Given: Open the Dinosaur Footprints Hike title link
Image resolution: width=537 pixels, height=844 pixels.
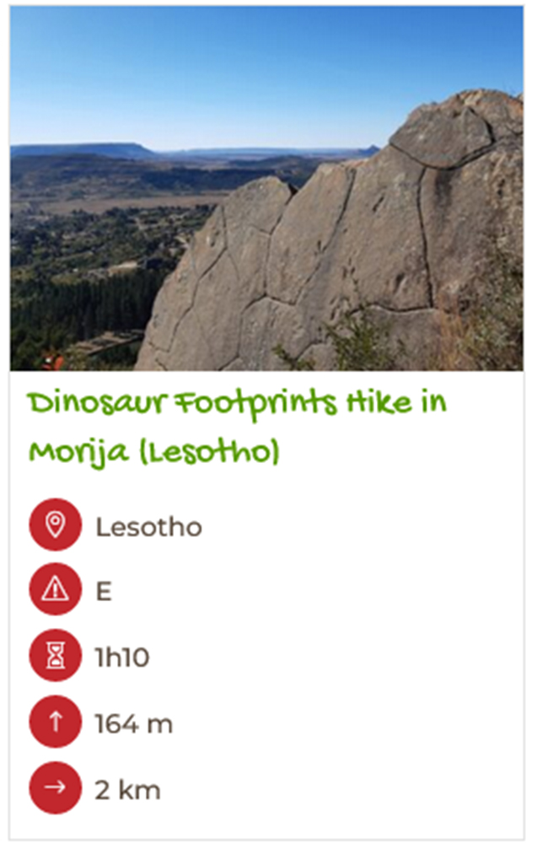Looking at the screenshot, I should pyautogui.click(x=237, y=427).
